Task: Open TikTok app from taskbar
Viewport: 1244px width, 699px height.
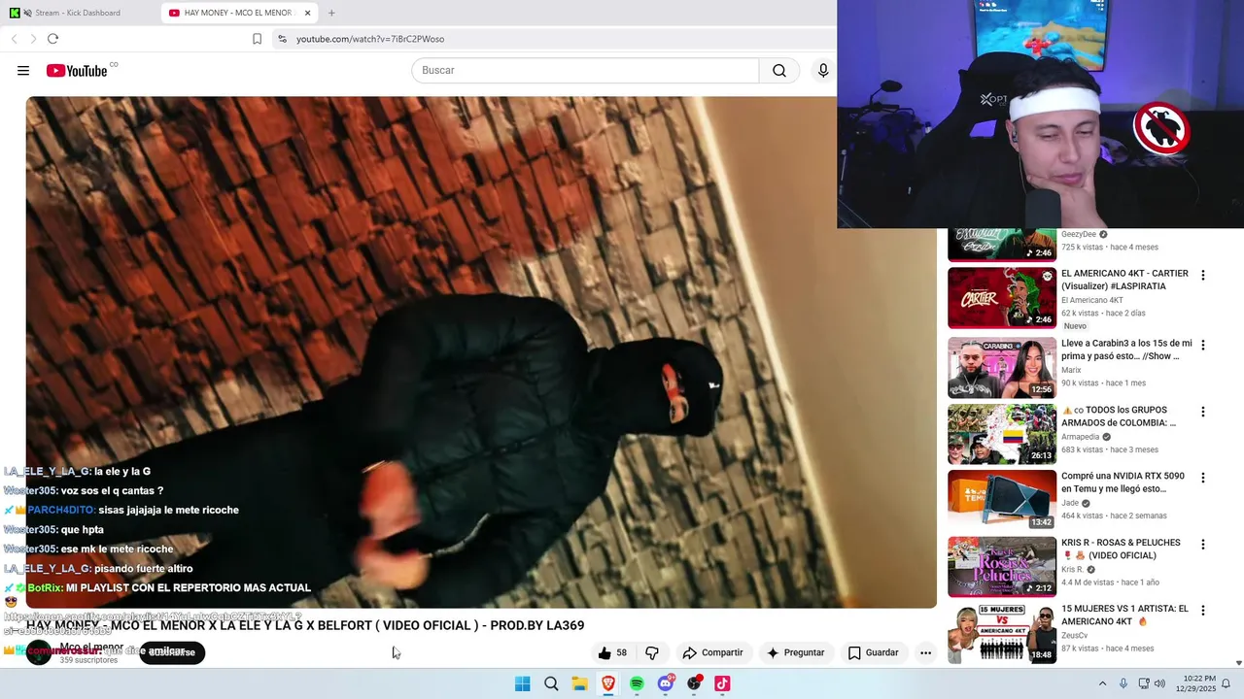Action: pos(722,683)
